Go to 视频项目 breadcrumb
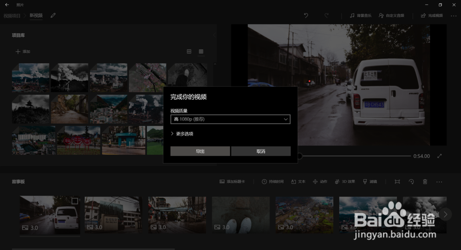 point(12,16)
